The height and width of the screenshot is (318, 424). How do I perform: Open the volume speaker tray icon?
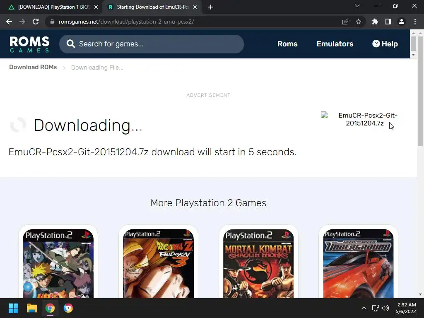(x=385, y=308)
